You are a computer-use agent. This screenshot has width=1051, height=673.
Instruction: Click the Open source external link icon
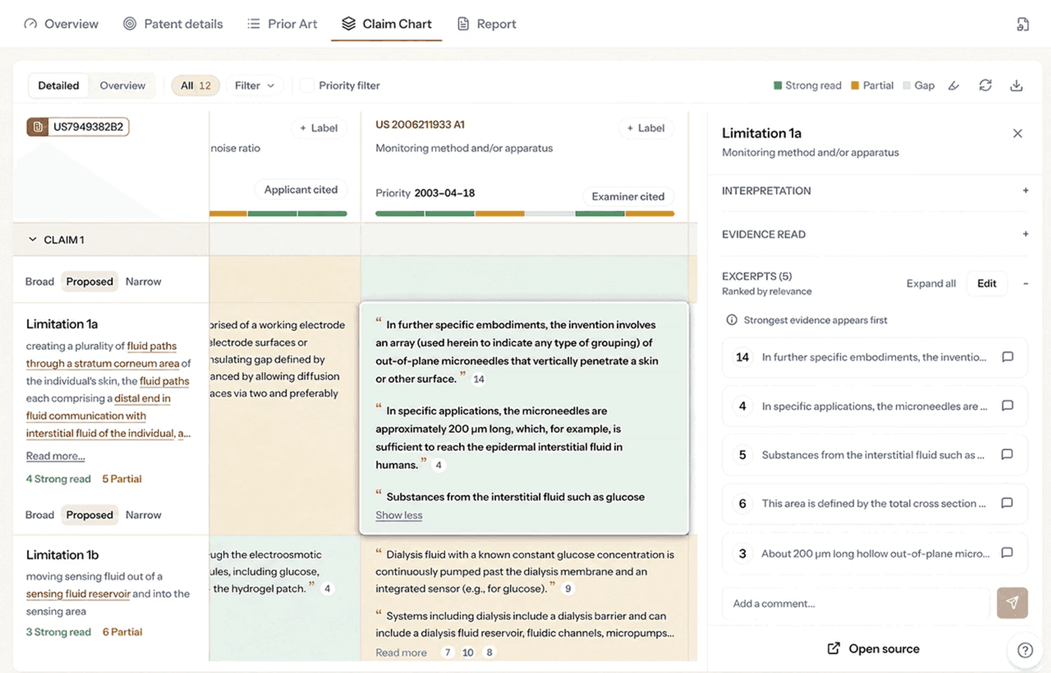tap(833, 648)
